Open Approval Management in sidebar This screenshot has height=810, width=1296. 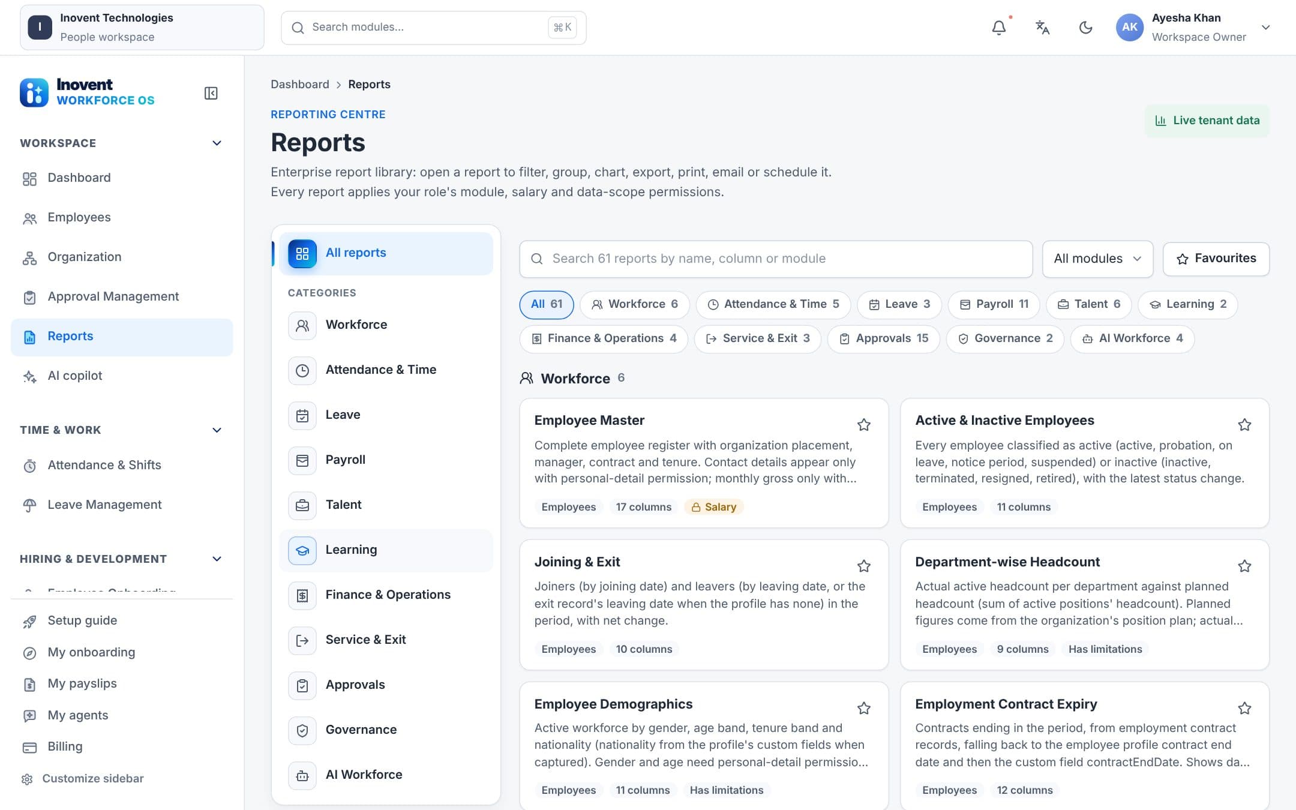[122, 297]
